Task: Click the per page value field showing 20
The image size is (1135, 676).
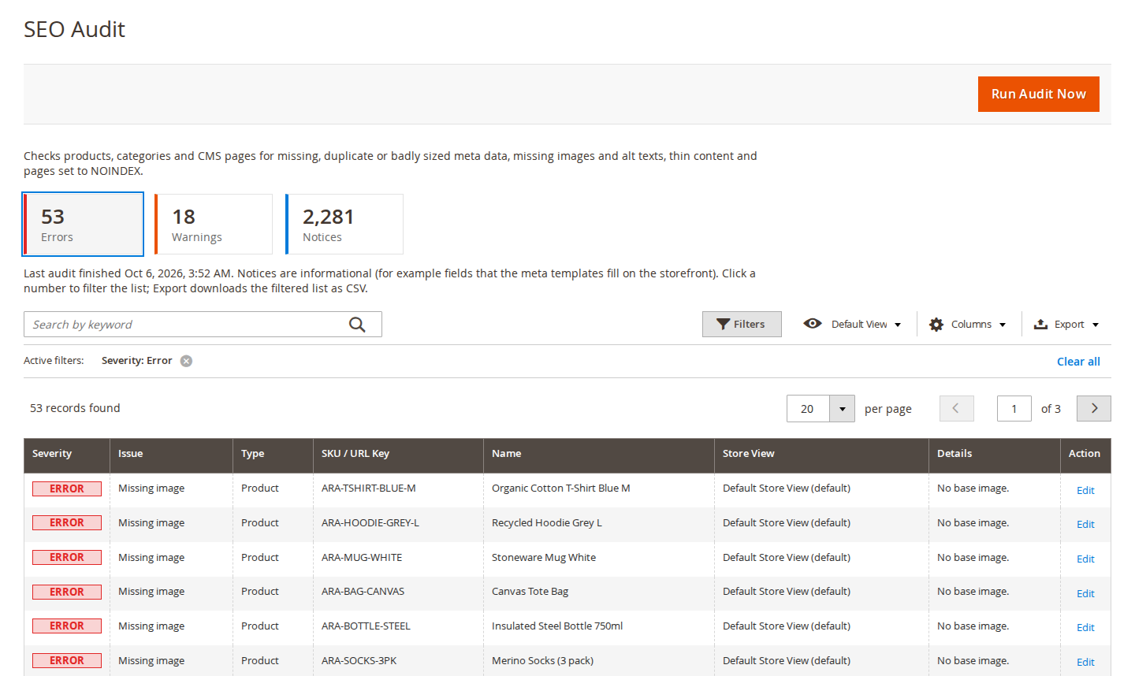Action: 808,408
